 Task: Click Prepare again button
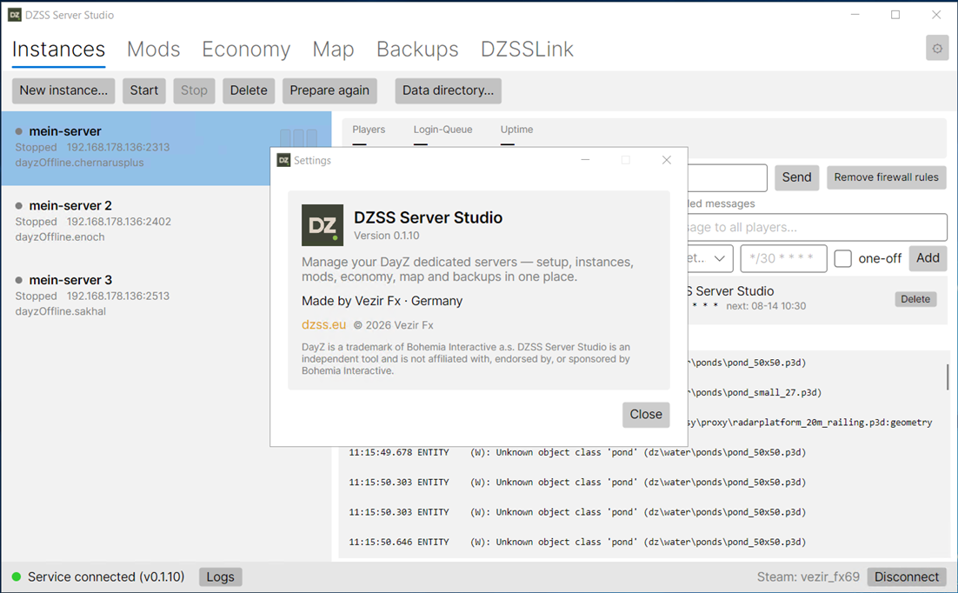pyautogui.click(x=329, y=90)
